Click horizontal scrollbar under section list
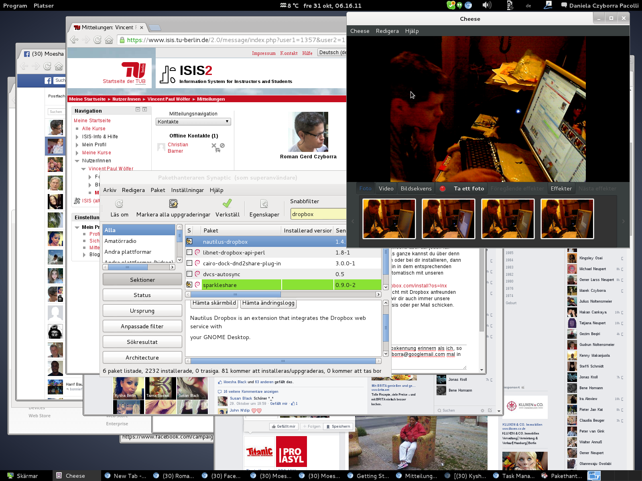The width and height of the screenshot is (642, 481). (139, 267)
